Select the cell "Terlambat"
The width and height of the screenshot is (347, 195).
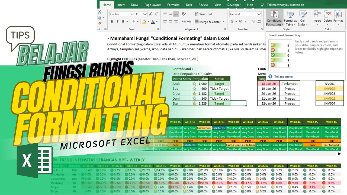coord(290,84)
